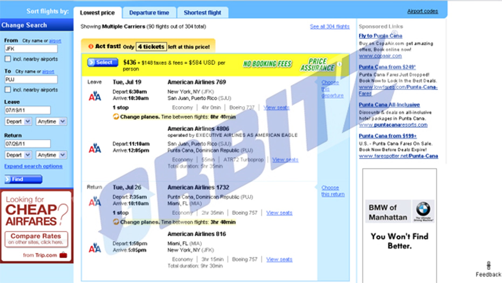Click Compare Rates button in cheap airfares ad

(36, 239)
